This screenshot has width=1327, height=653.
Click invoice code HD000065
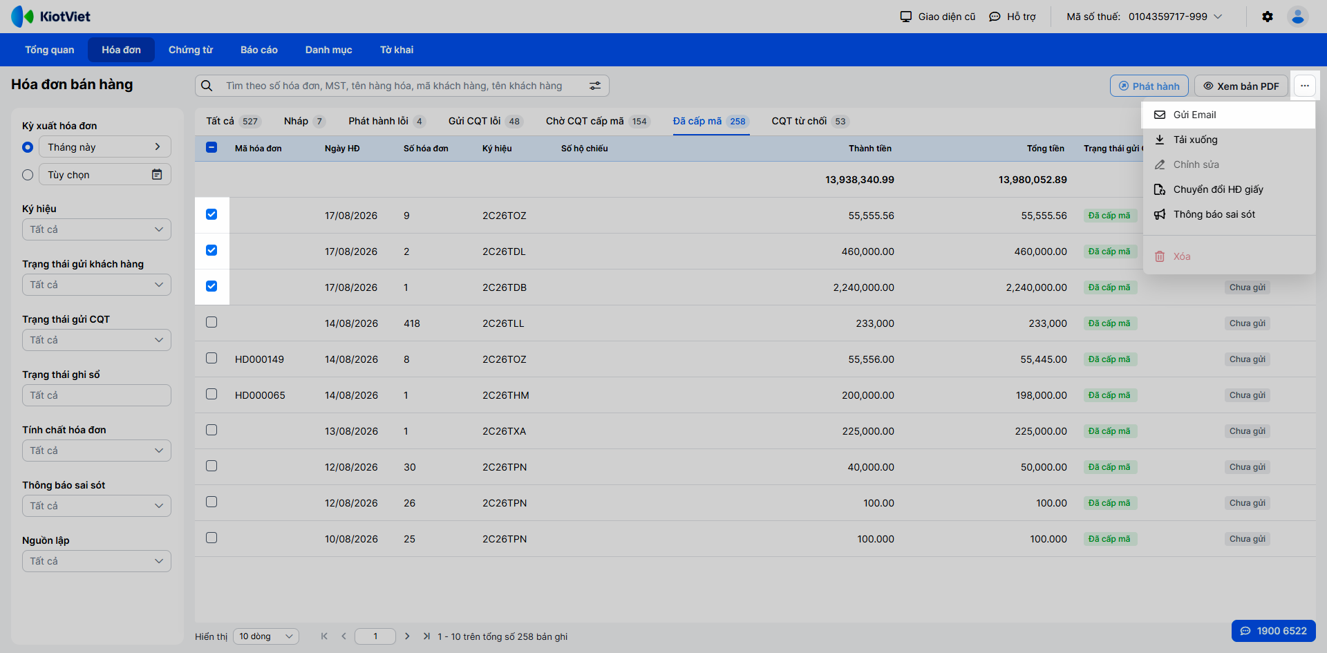point(260,395)
